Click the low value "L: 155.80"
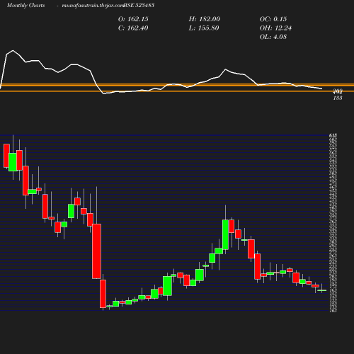The width and height of the screenshot is (354, 354). coord(204,28)
